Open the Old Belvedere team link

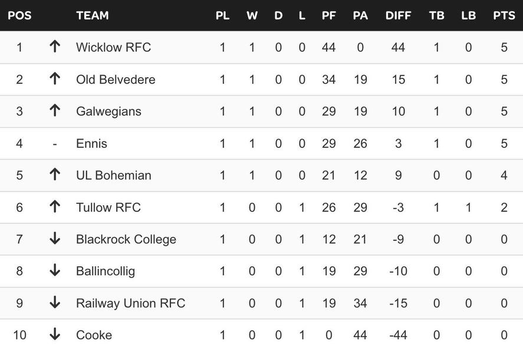tap(116, 79)
